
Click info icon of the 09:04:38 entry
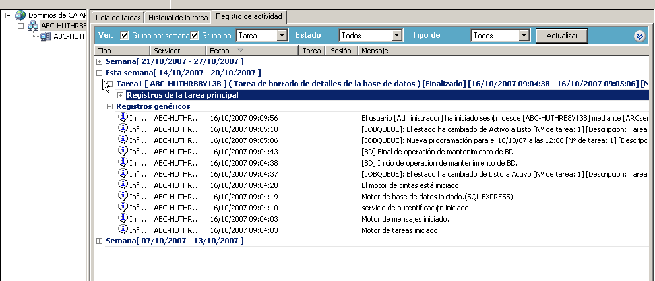[123, 162]
